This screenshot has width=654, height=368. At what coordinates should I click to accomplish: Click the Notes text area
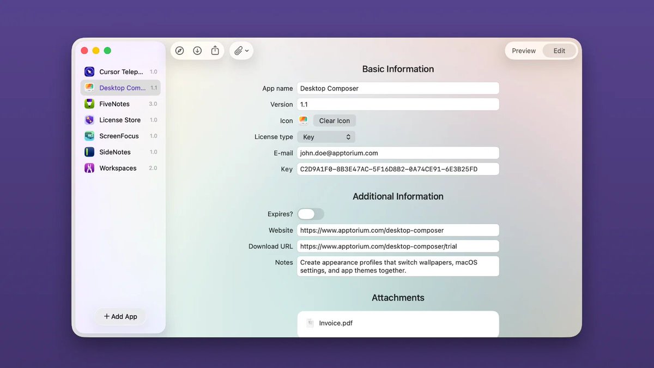pos(398,266)
